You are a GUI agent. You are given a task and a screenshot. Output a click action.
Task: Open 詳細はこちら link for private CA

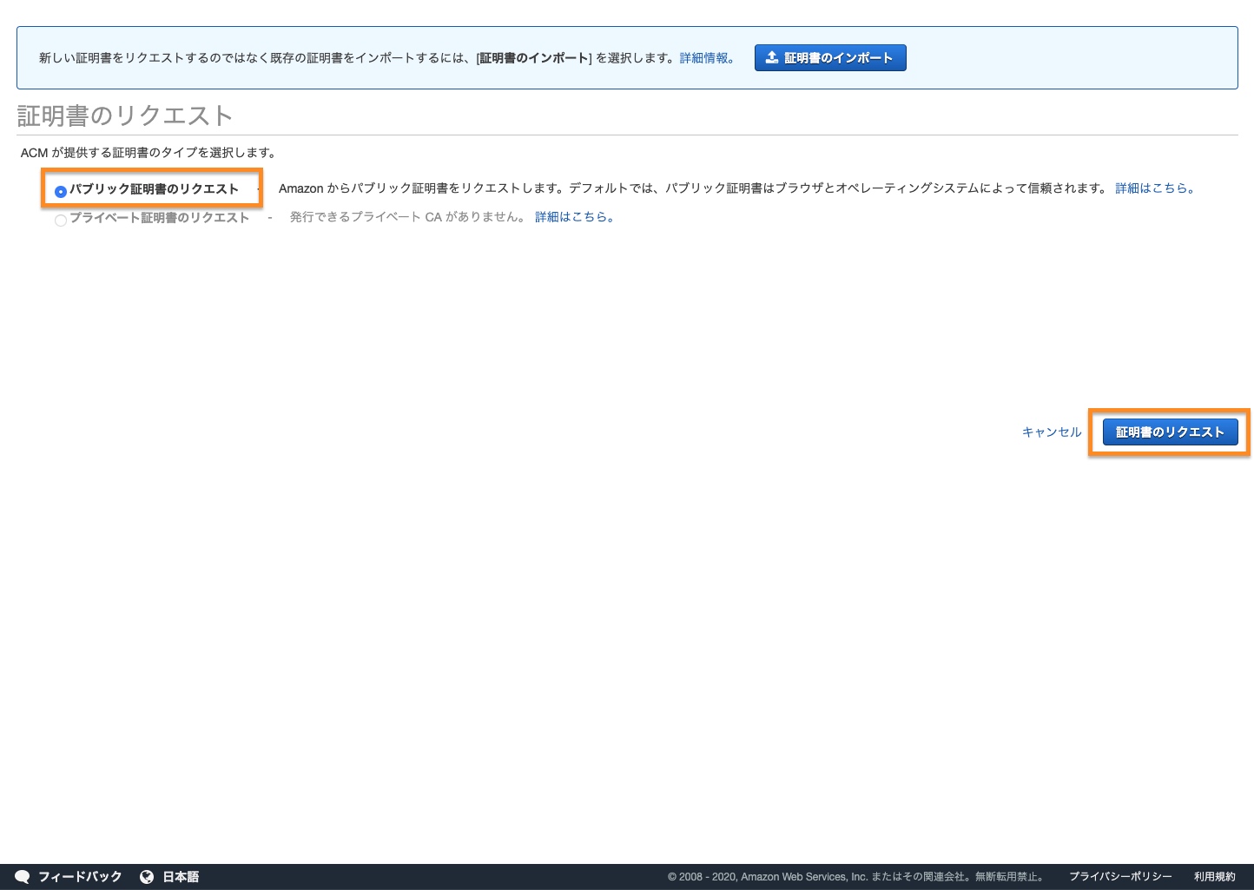[x=575, y=217]
